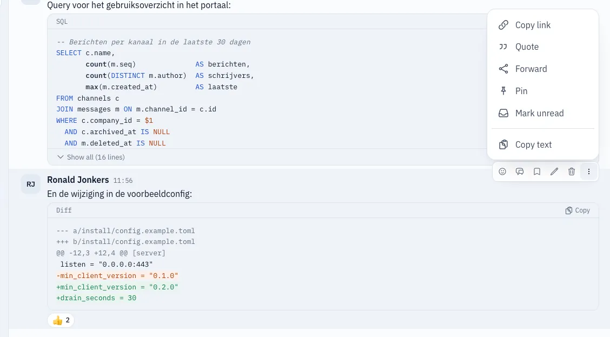Viewport: 610px width, 337px height.
Task: Close the more options three-dot menu
Action: point(588,171)
